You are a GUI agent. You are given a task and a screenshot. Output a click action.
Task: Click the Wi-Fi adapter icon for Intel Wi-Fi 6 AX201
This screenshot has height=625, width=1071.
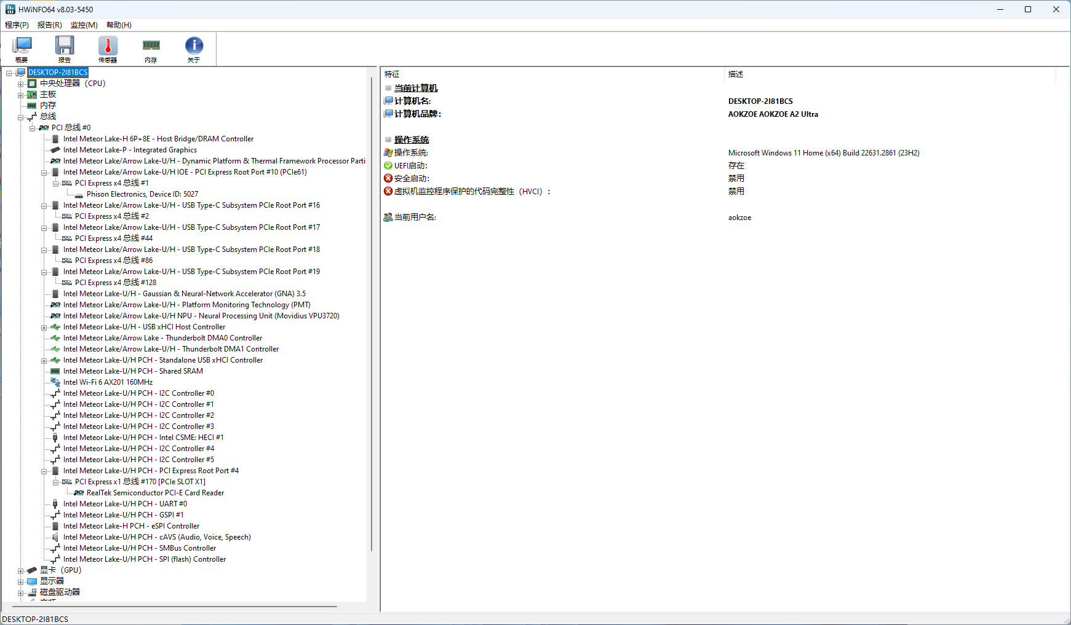tap(55, 382)
